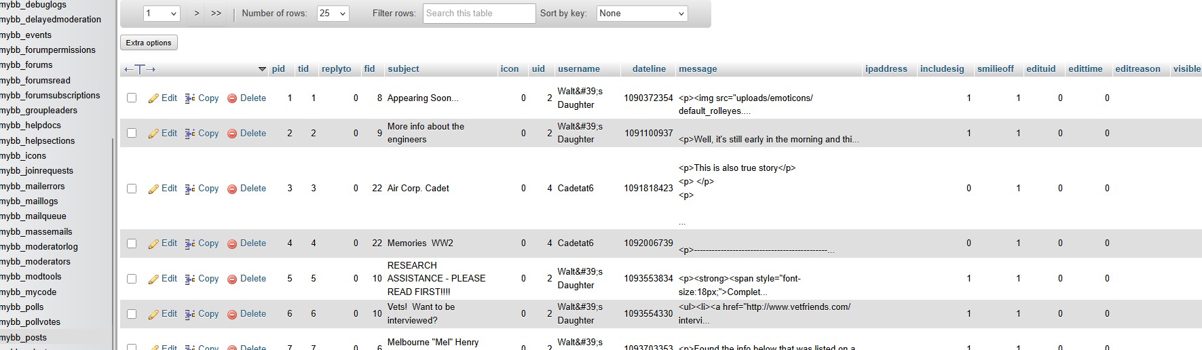Click the Delete icon for RESEARCH ASSISTANCE row
The width and height of the screenshot is (1202, 350).
point(232,279)
